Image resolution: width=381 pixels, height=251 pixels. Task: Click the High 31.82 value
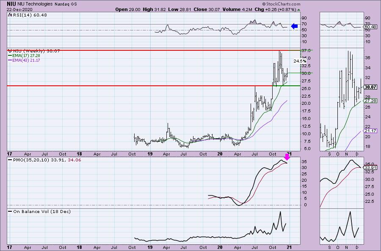154,9
